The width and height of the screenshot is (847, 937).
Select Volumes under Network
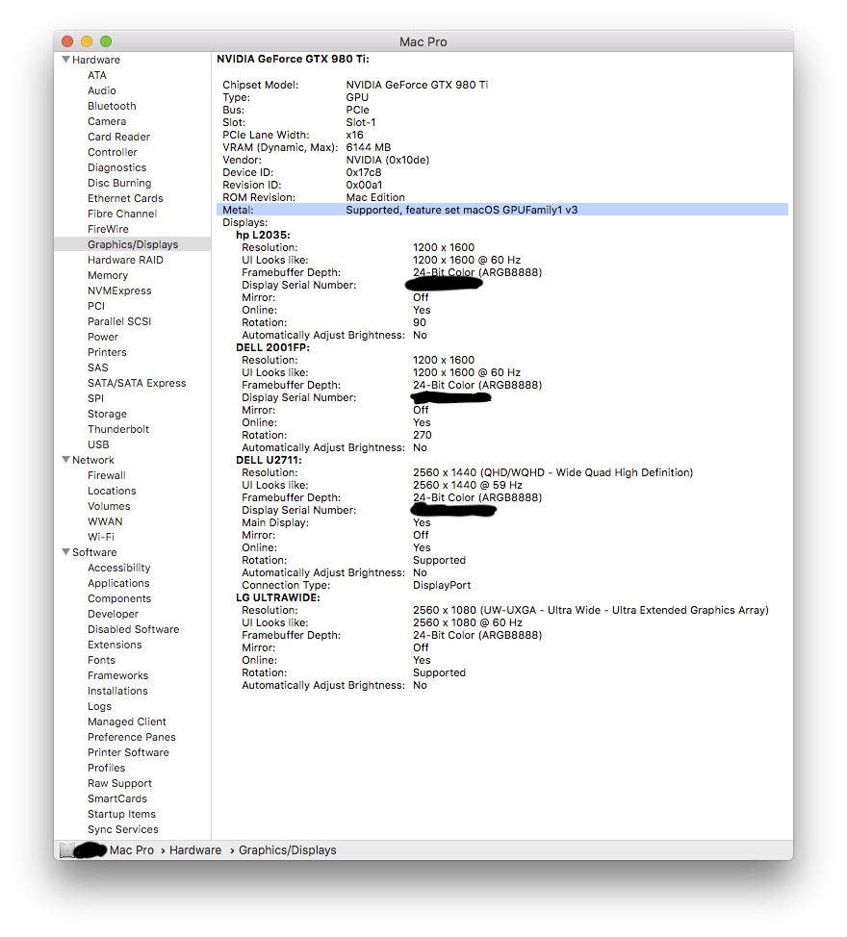108,506
